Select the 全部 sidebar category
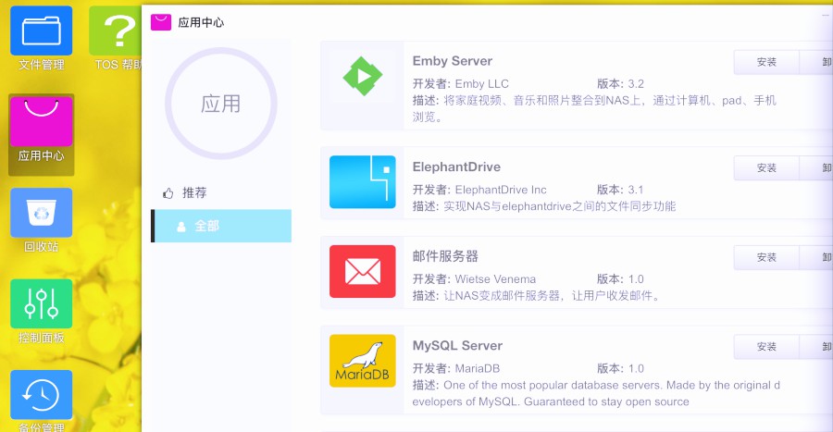The height and width of the screenshot is (432, 833). pyautogui.click(x=221, y=226)
